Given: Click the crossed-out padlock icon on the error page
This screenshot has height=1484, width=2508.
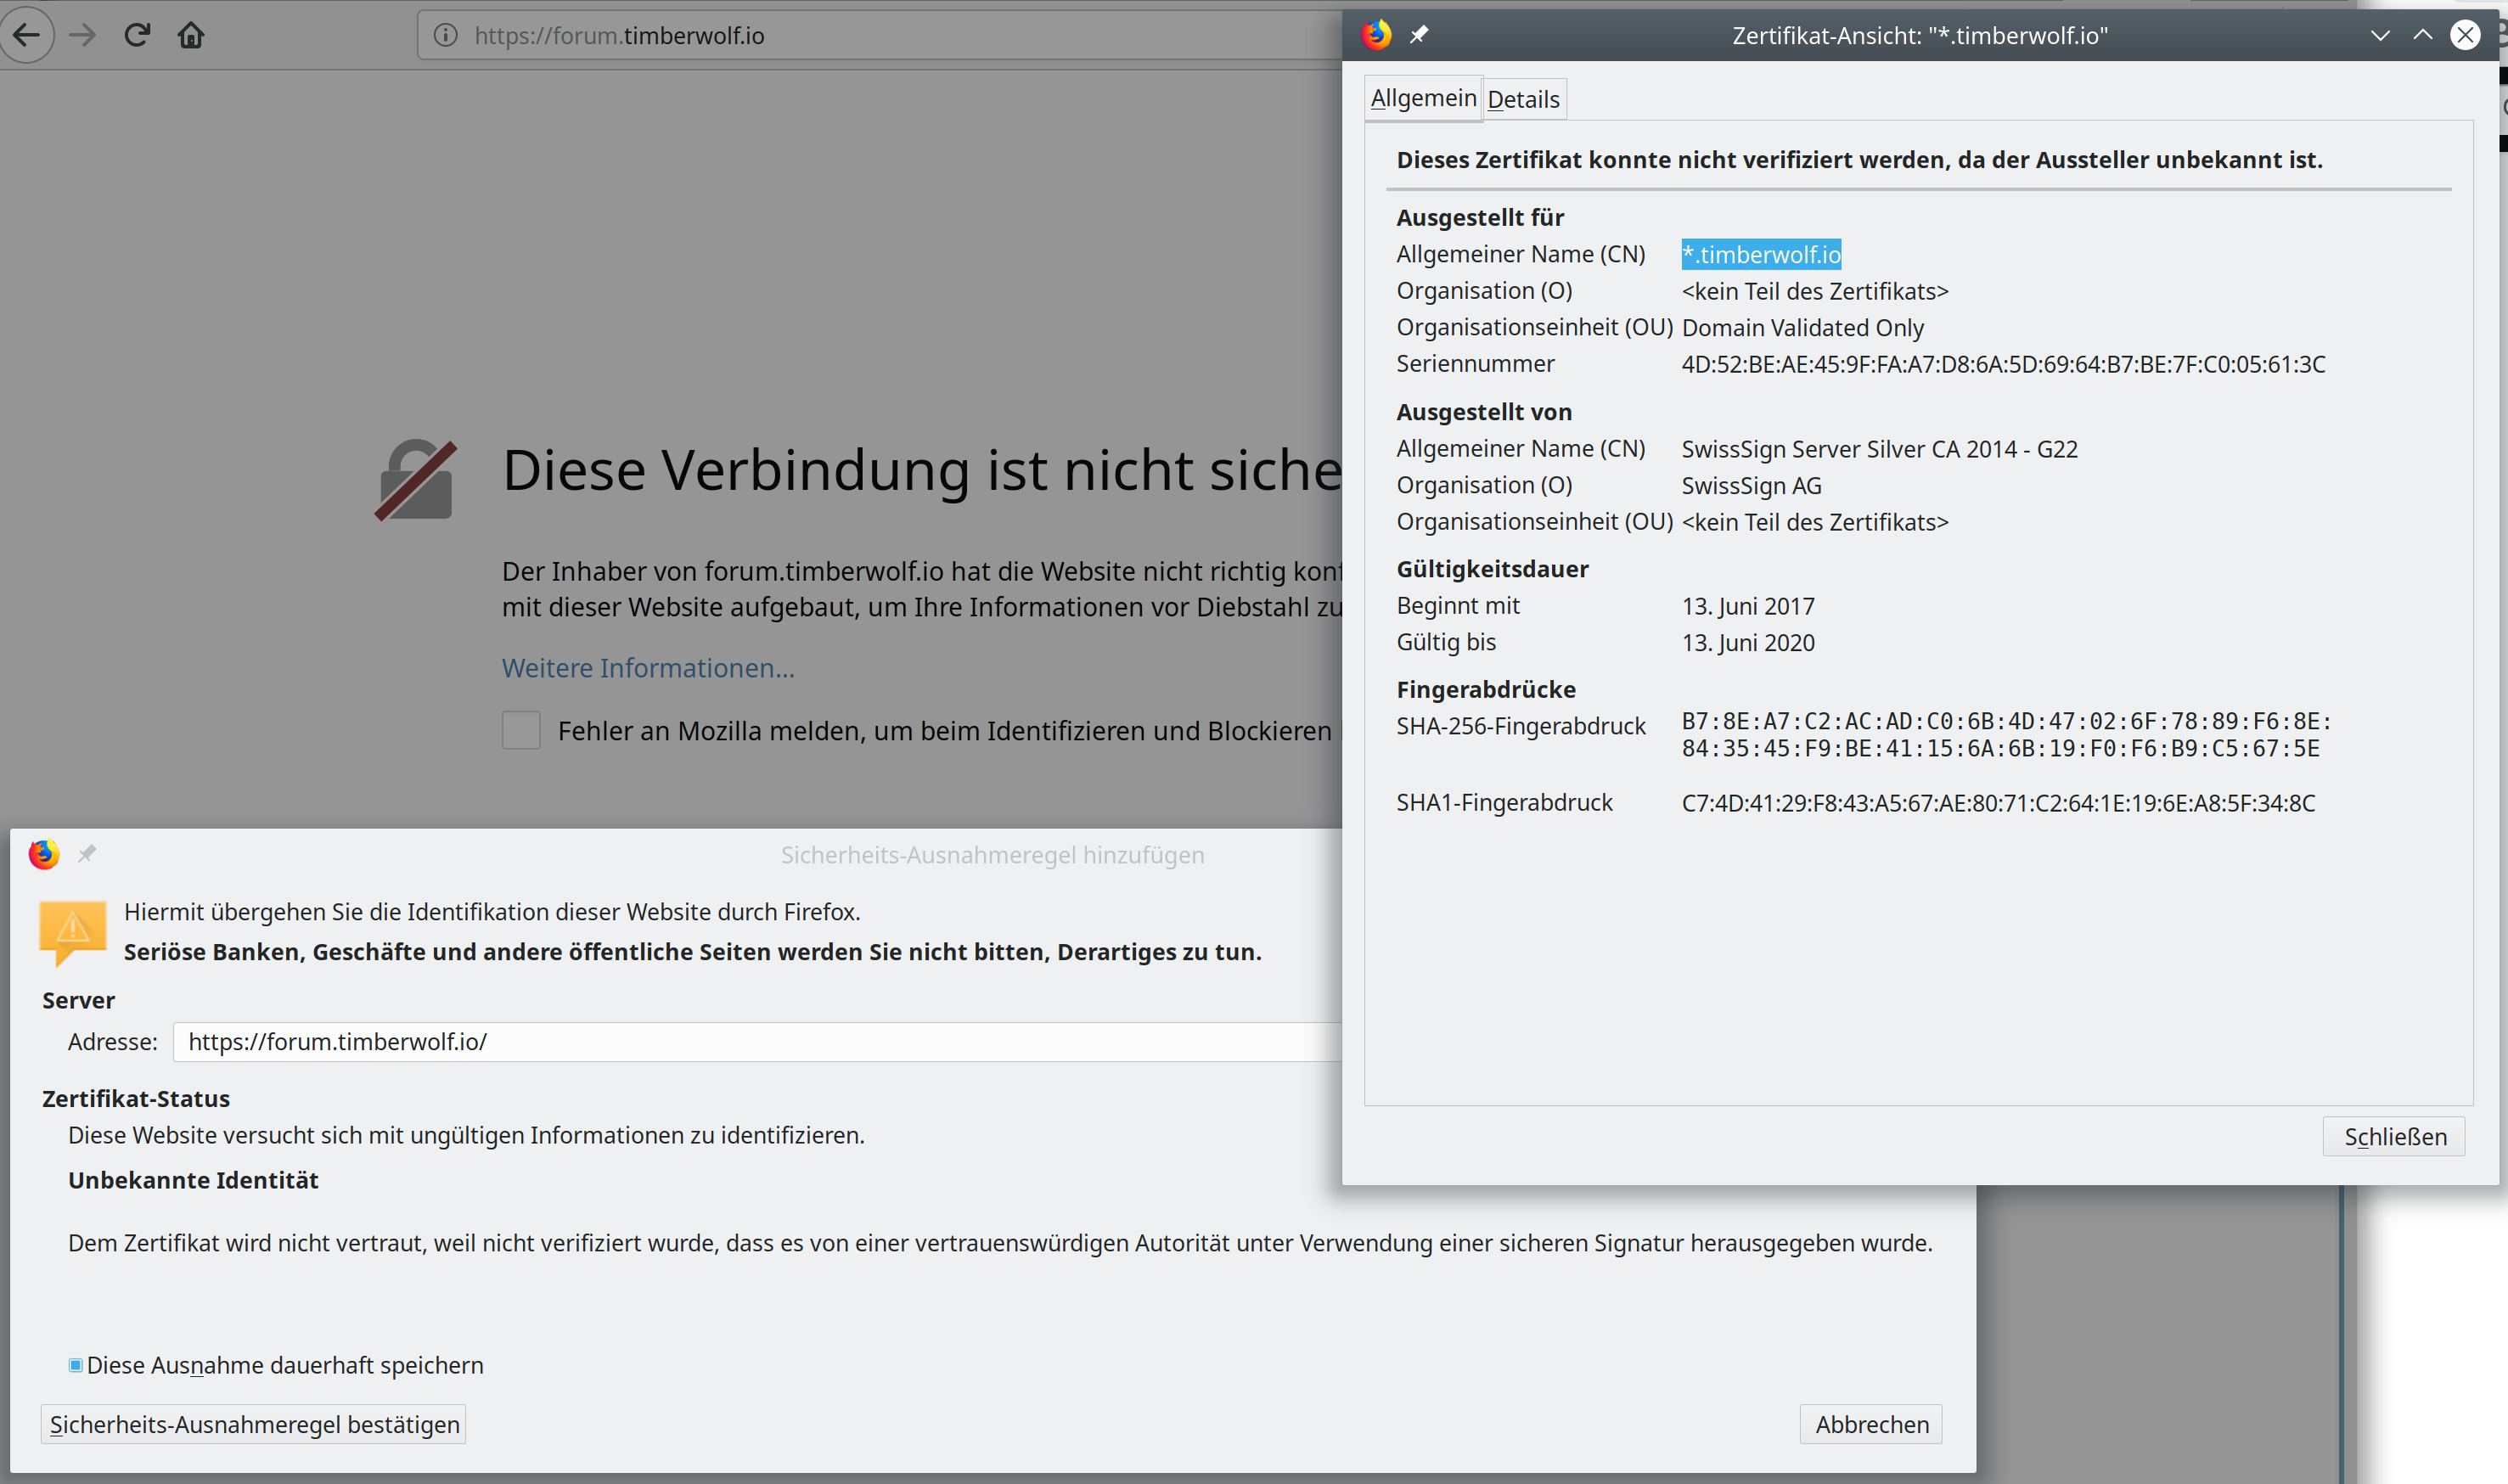Looking at the screenshot, I should [416, 480].
